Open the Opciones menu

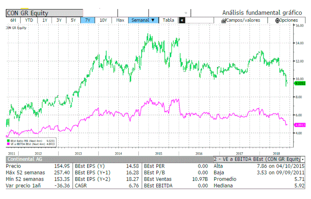pos(288,20)
